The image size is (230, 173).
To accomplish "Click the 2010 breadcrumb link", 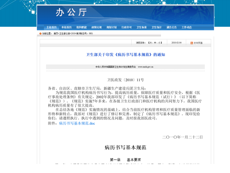I will [73, 33].
